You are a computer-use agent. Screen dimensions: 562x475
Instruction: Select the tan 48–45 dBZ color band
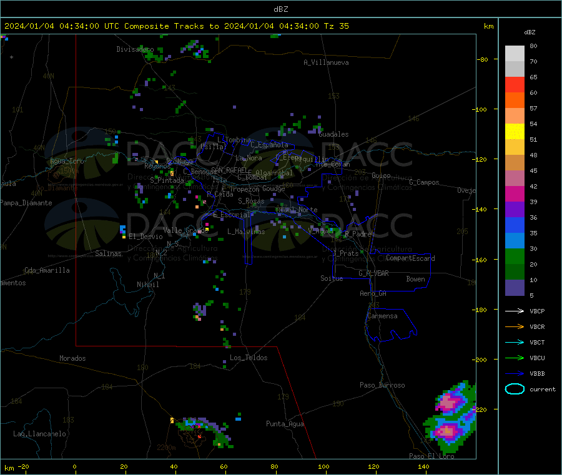[515, 163]
